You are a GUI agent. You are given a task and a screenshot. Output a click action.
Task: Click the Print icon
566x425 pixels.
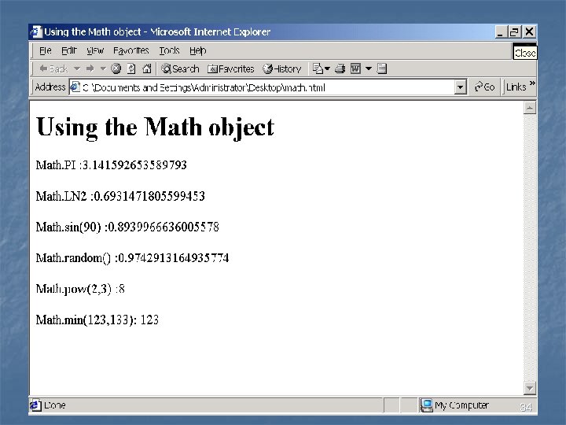340,68
